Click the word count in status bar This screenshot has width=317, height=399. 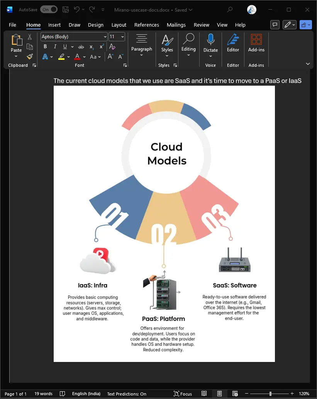[x=43, y=393]
